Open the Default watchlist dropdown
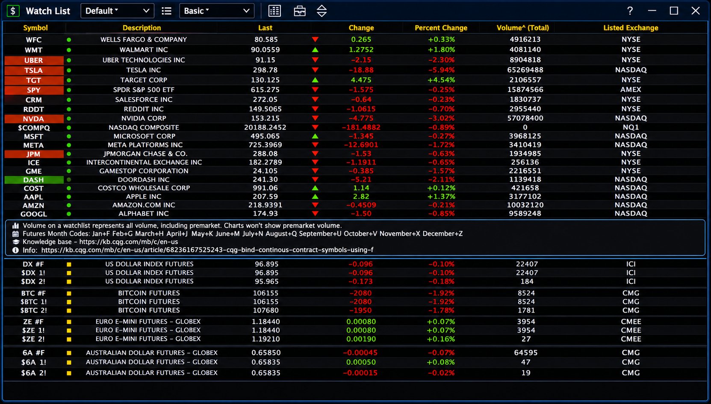 coord(117,11)
